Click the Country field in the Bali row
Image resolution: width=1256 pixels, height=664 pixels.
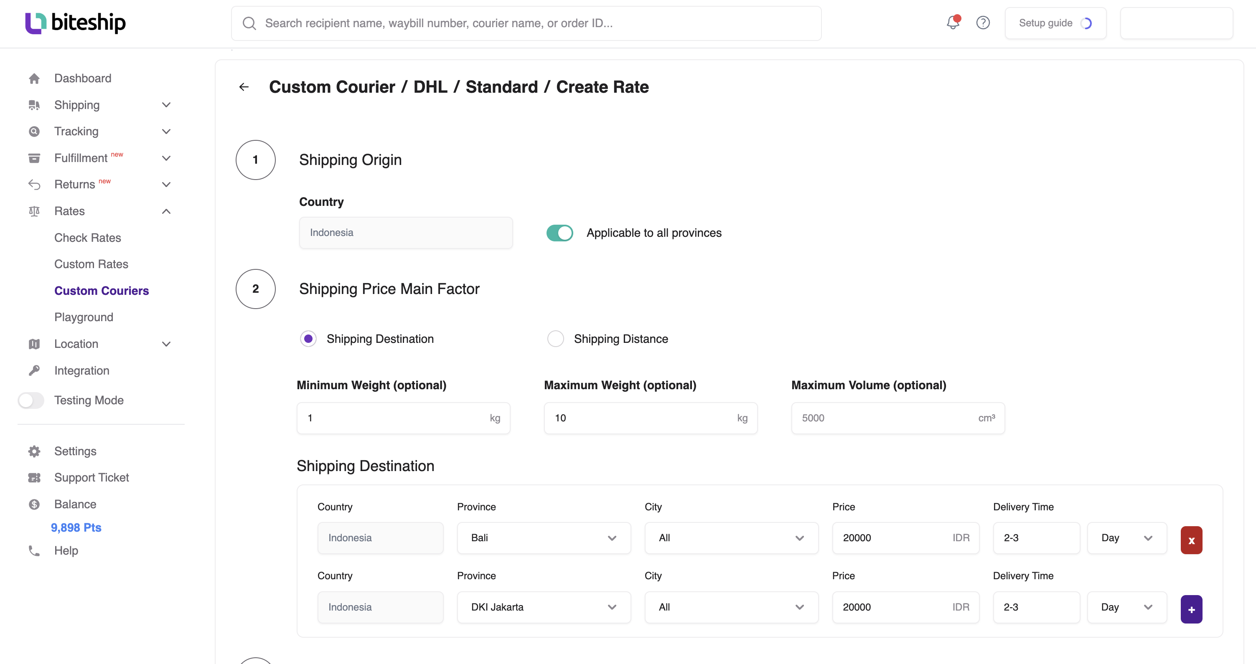pyautogui.click(x=380, y=538)
